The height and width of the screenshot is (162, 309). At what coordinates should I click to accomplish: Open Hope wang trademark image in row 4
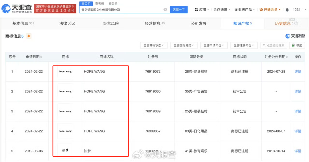tap(65, 131)
